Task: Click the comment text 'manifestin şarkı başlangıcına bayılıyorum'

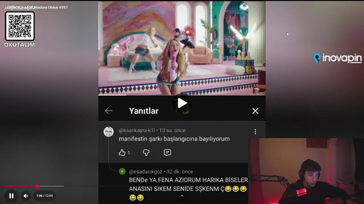Action: (174, 139)
